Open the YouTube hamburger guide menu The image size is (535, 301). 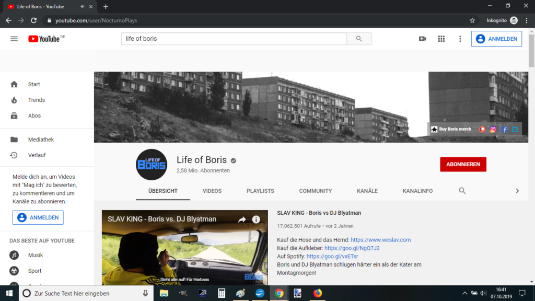14,39
